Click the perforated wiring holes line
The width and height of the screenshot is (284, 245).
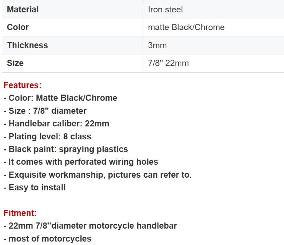coord(81,162)
